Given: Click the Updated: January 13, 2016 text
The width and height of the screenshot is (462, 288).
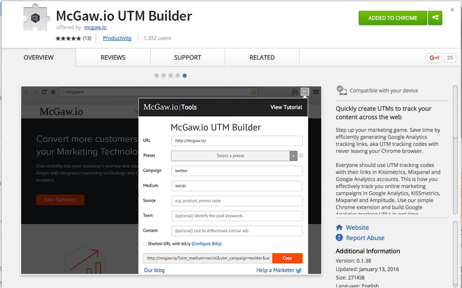Looking at the screenshot, I should tap(367, 269).
